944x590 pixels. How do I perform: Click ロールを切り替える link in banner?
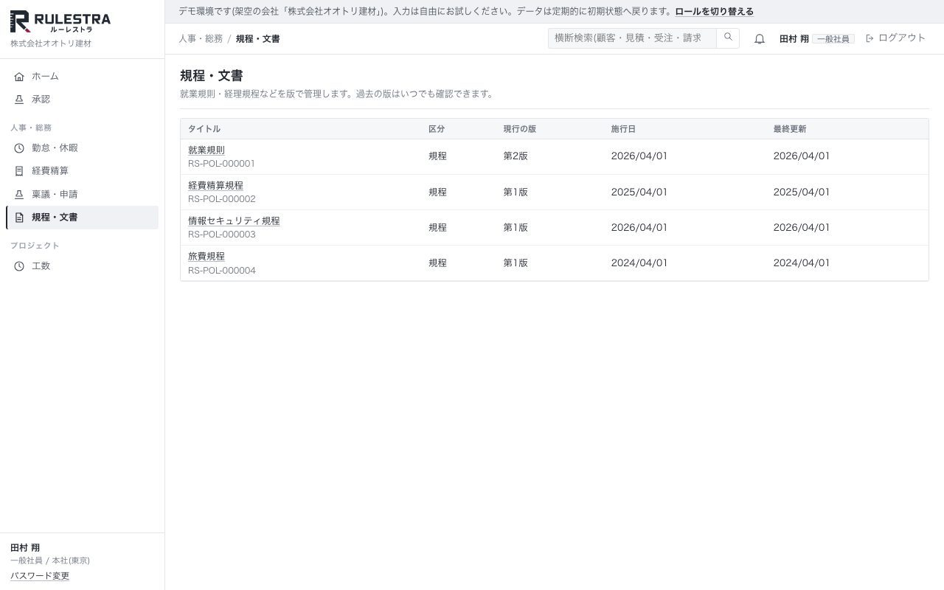click(715, 12)
